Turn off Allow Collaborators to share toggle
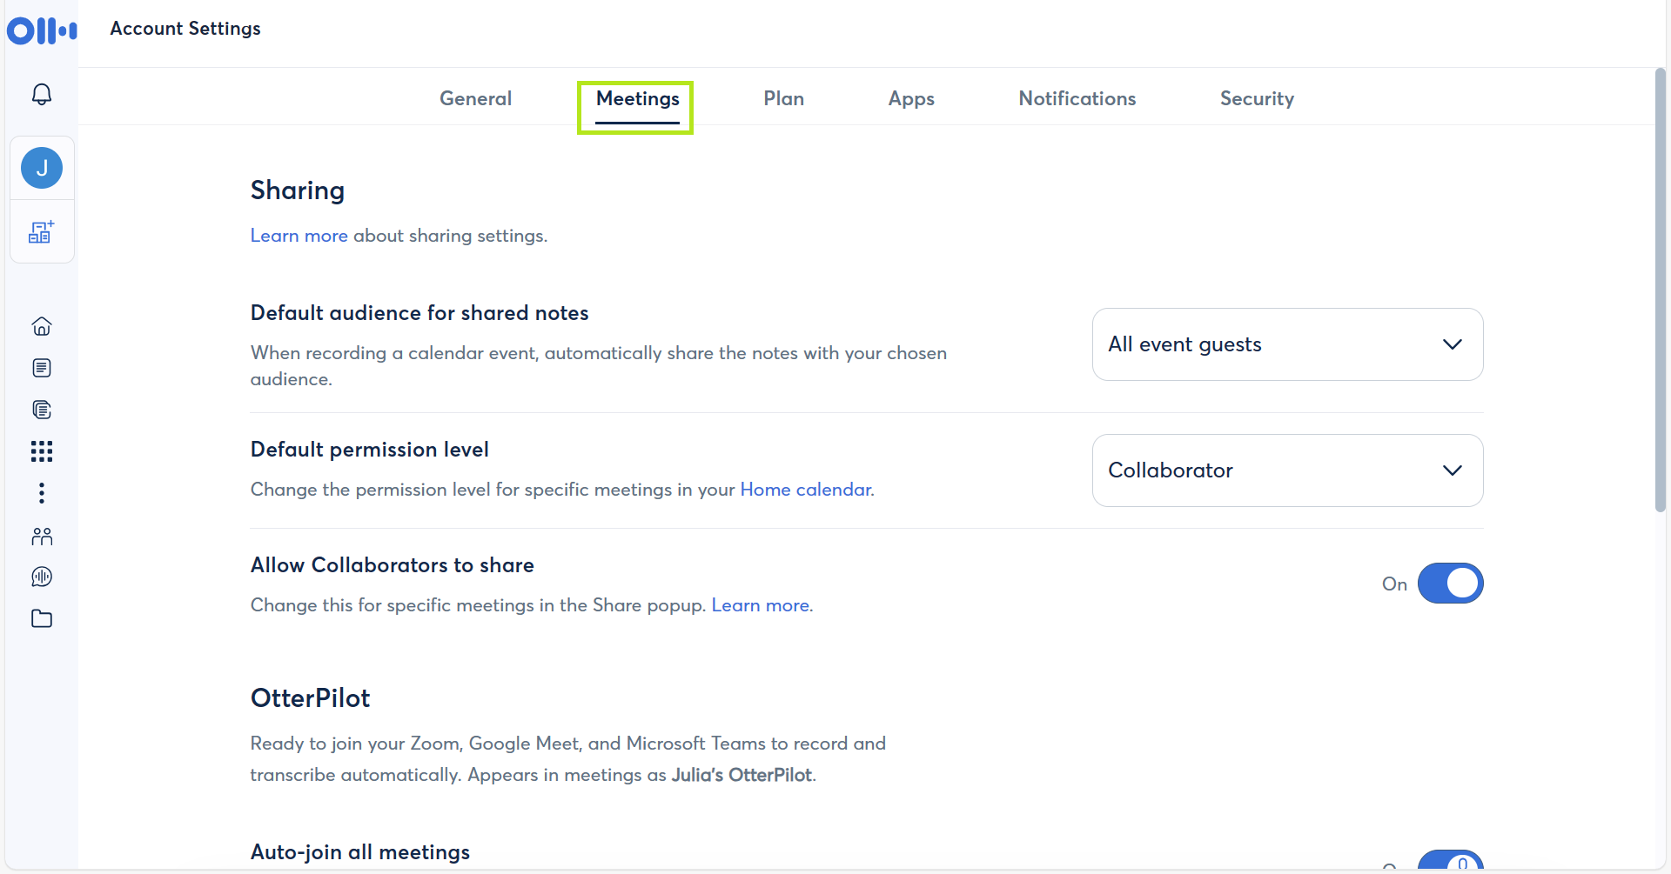Image resolution: width=1671 pixels, height=874 pixels. click(x=1450, y=584)
